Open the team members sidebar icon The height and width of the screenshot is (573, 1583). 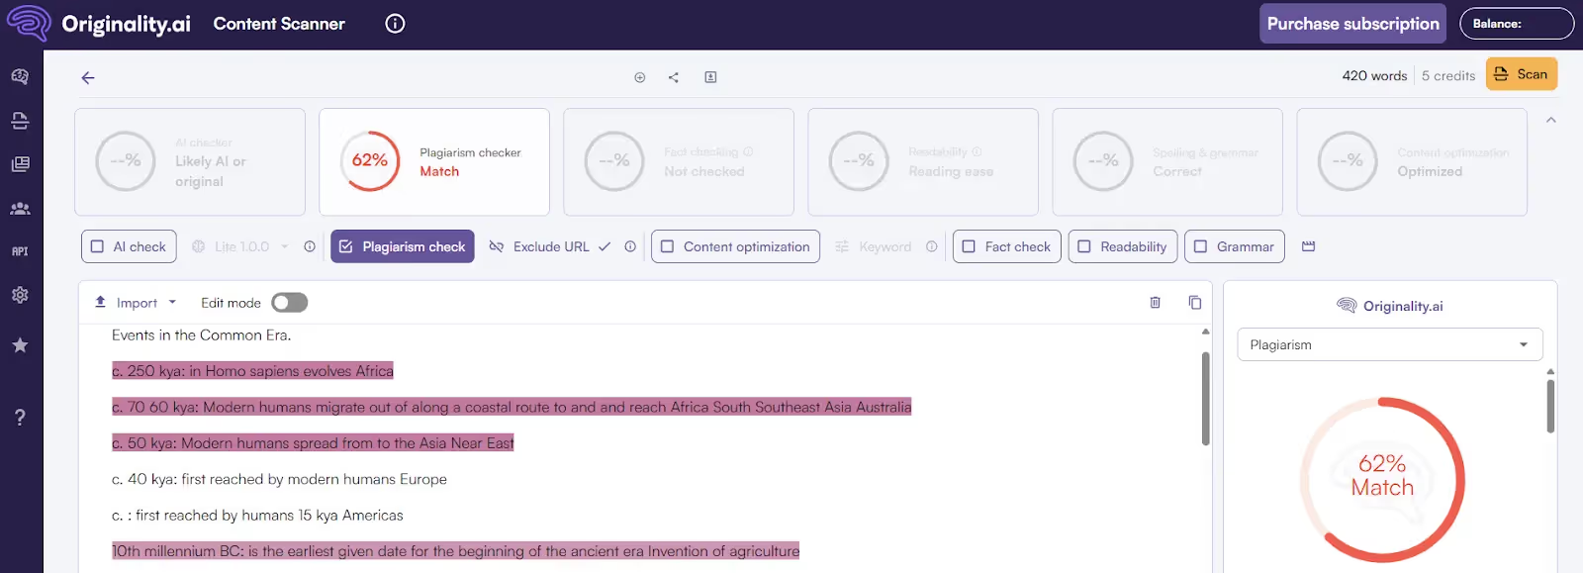click(20, 209)
